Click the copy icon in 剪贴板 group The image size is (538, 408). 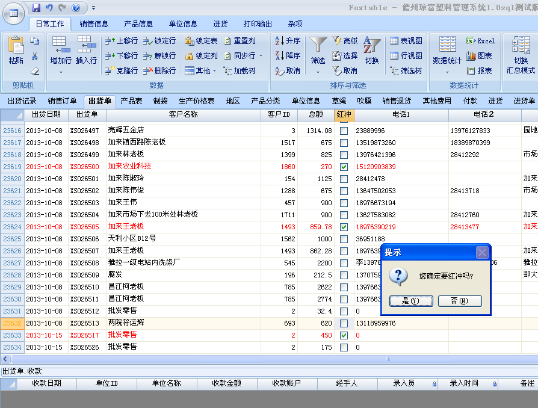35,41
